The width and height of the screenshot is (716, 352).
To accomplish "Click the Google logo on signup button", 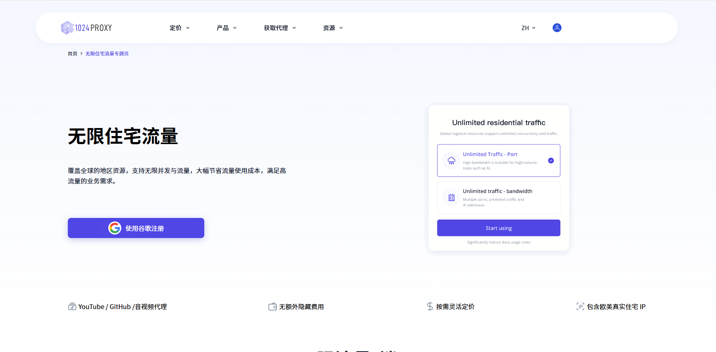I will pyautogui.click(x=115, y=228).
